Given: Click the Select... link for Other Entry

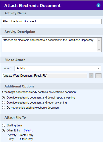Looking at the screenshot, I should pos(29,130).
